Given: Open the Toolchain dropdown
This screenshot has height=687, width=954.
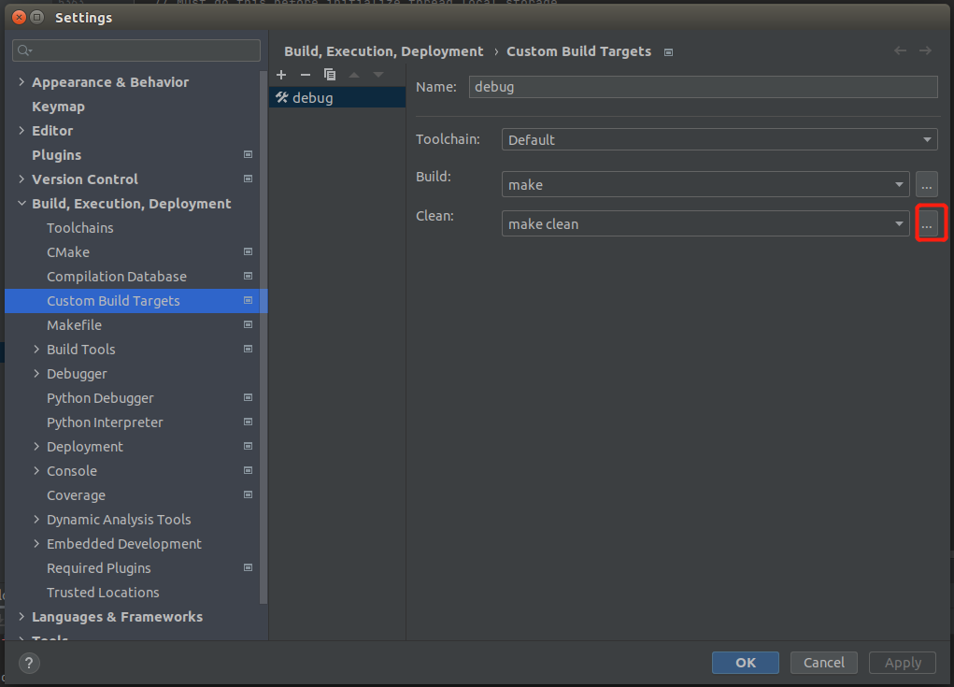Looking at the screenshot, I should (x=719, y=139).
